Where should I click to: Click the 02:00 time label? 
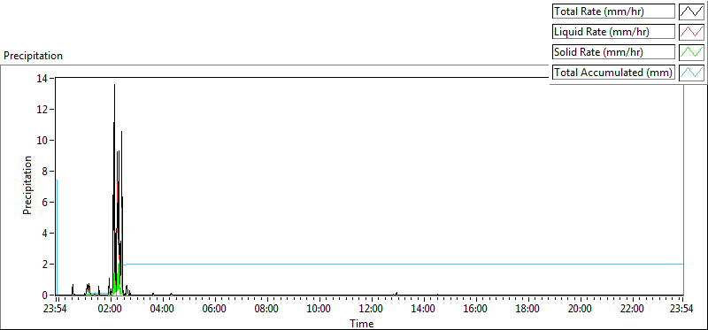[x=110, y=309]
